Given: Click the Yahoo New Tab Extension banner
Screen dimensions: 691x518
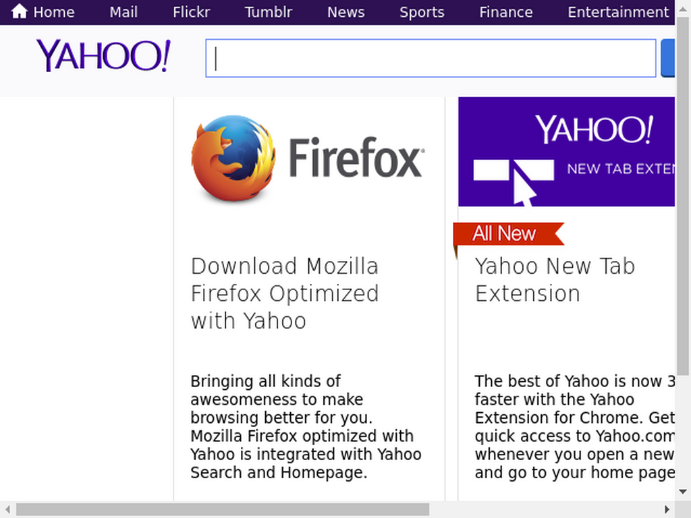Looking at the screenshot, I should pyautogui.click(x=566, y=152).
